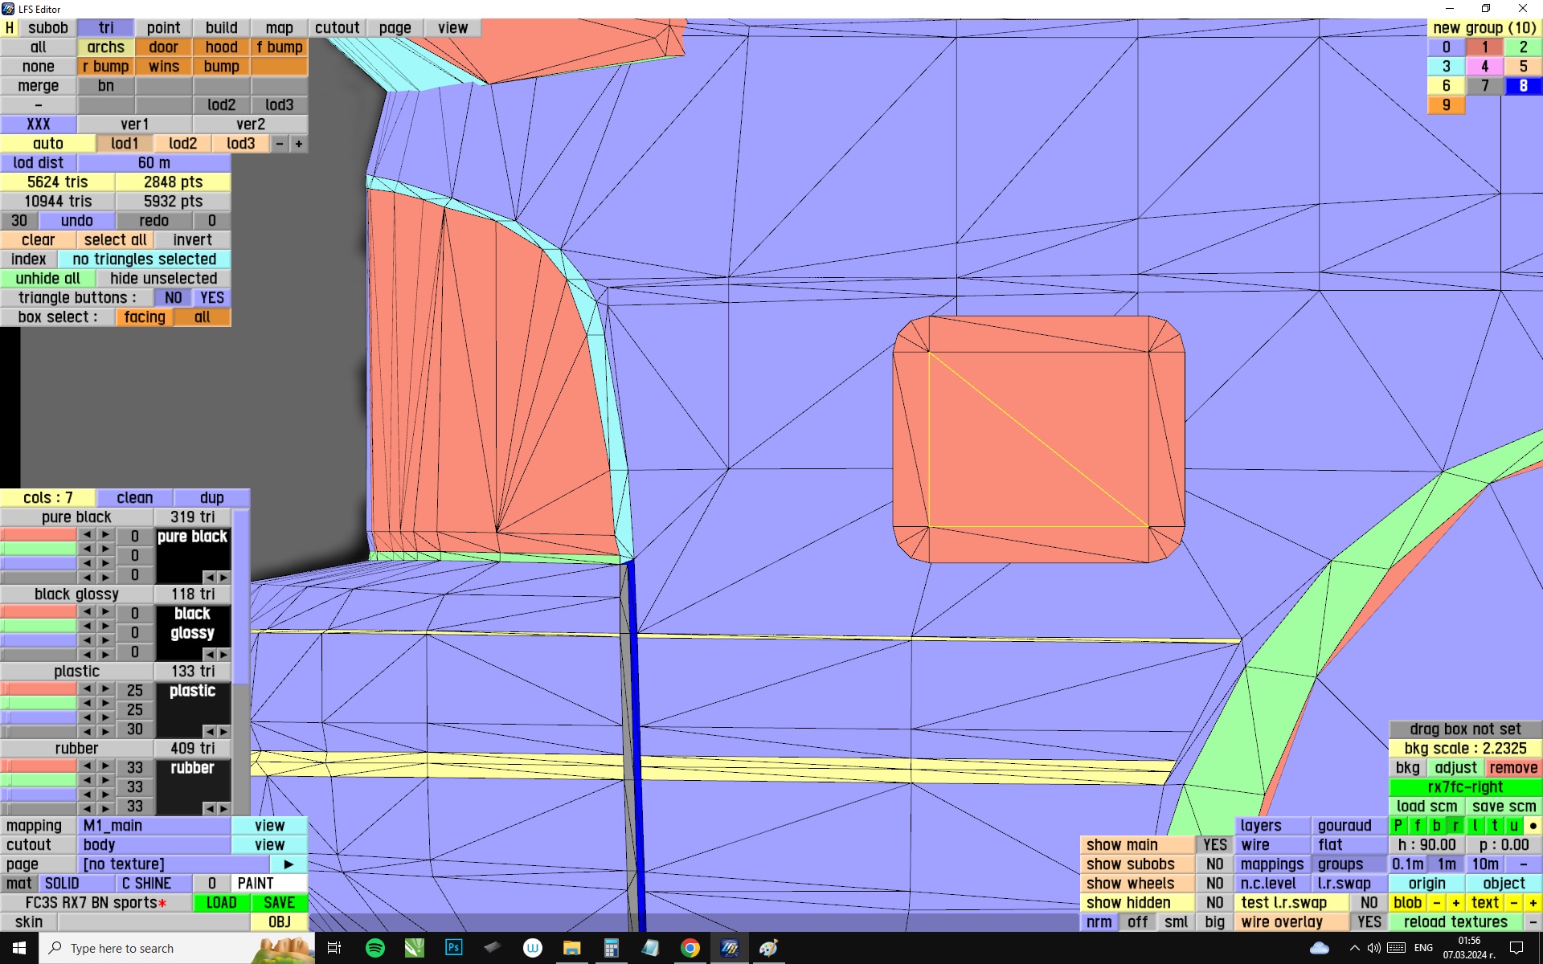Open Spotify from the taskbar
The image size is (1543, 964).
[374, 948]
